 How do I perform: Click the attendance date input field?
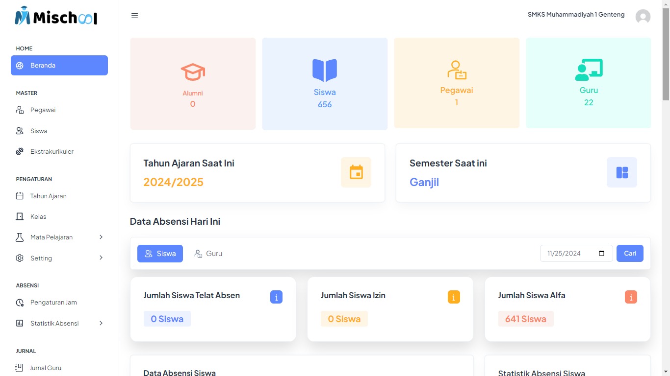569,254
